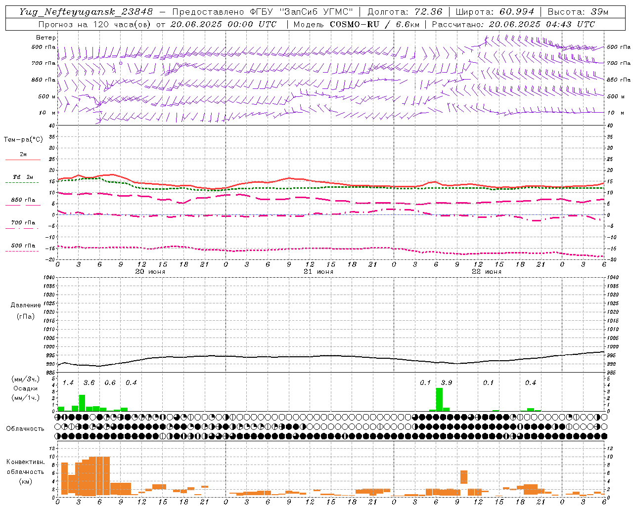633x506 pixels.
Task: Click the "Тем-ра(°C)" temperature label
Action: click(x=23, y=140)
